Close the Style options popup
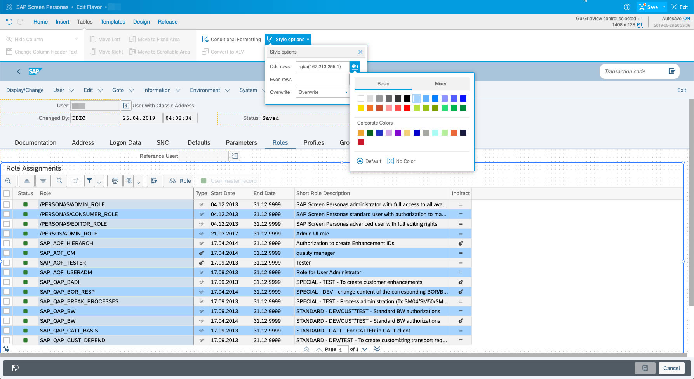The height and width of the screenshot is (379, 694). click(360, 52)
